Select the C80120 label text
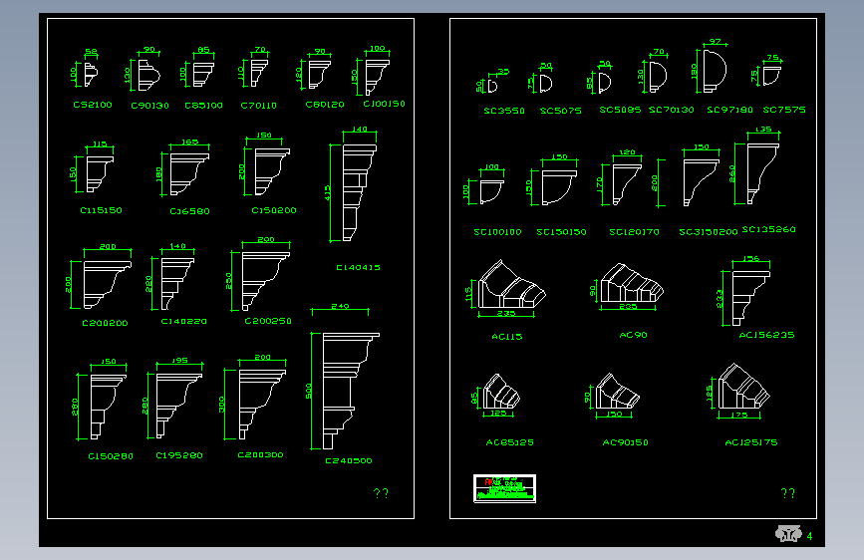This screenshot has height=560, width=864. pos(325,105)
